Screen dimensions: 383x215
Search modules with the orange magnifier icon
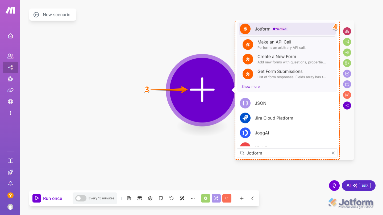(347, 95)
